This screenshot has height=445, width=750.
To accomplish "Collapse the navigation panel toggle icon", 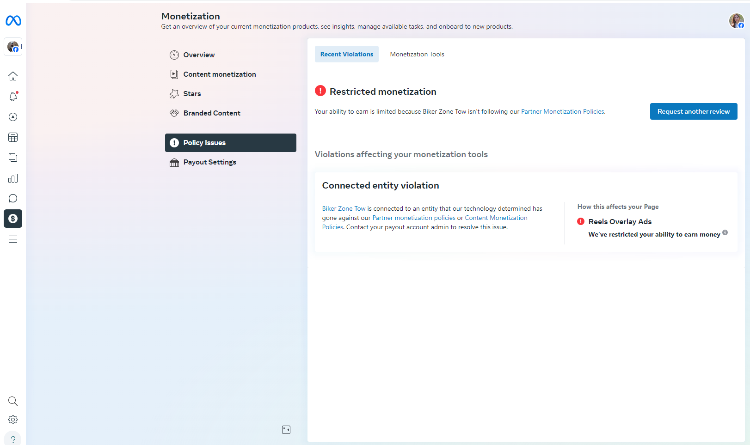I will pos(286,430).
